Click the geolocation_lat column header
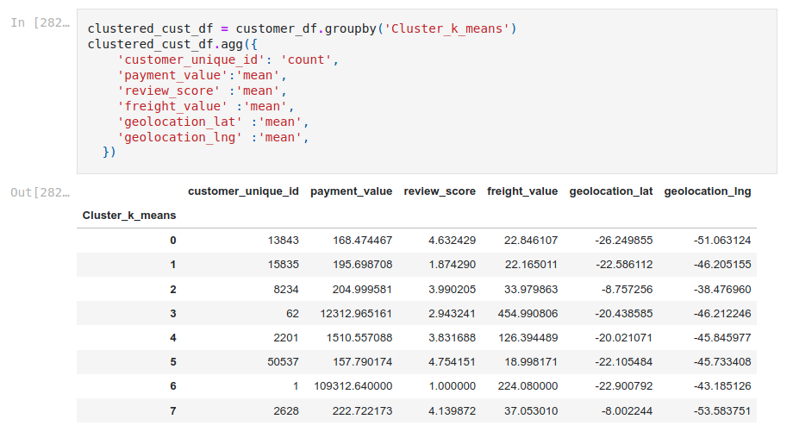The image size is (793, 438). click(611, 191)
